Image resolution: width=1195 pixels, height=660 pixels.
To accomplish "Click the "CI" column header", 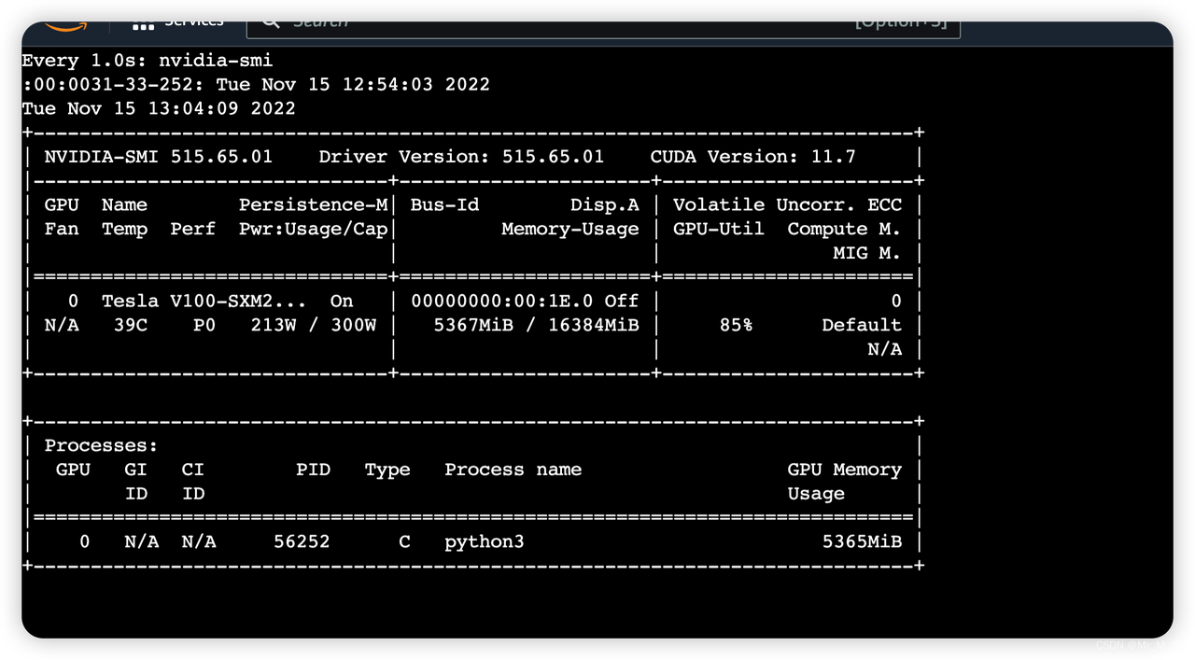I will click(x=193, y=470).
